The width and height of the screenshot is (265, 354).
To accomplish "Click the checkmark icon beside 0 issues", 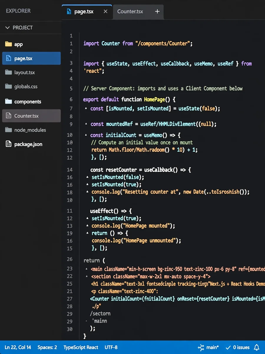I will (x=228, y=348).
